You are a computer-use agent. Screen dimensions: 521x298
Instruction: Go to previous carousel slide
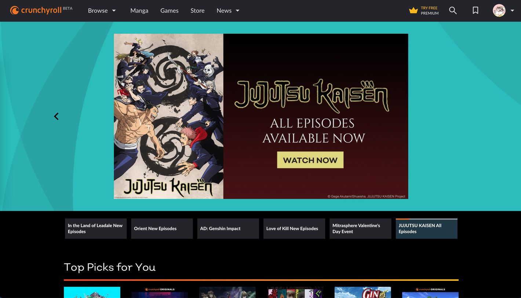point(56,116)
